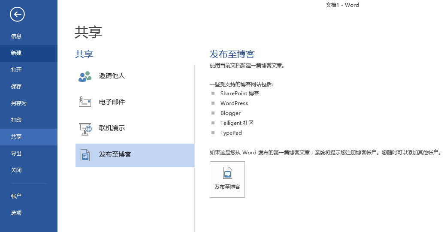The image size is (447, 232).
Task: Click the 一些受支持的博客网站包括 line
Action: [x=241, y=84]
